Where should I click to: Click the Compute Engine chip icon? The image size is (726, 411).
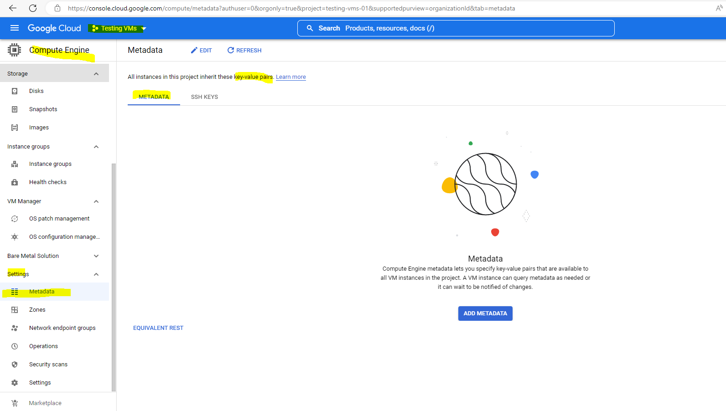pyautogui.click(x=15, y=50)
